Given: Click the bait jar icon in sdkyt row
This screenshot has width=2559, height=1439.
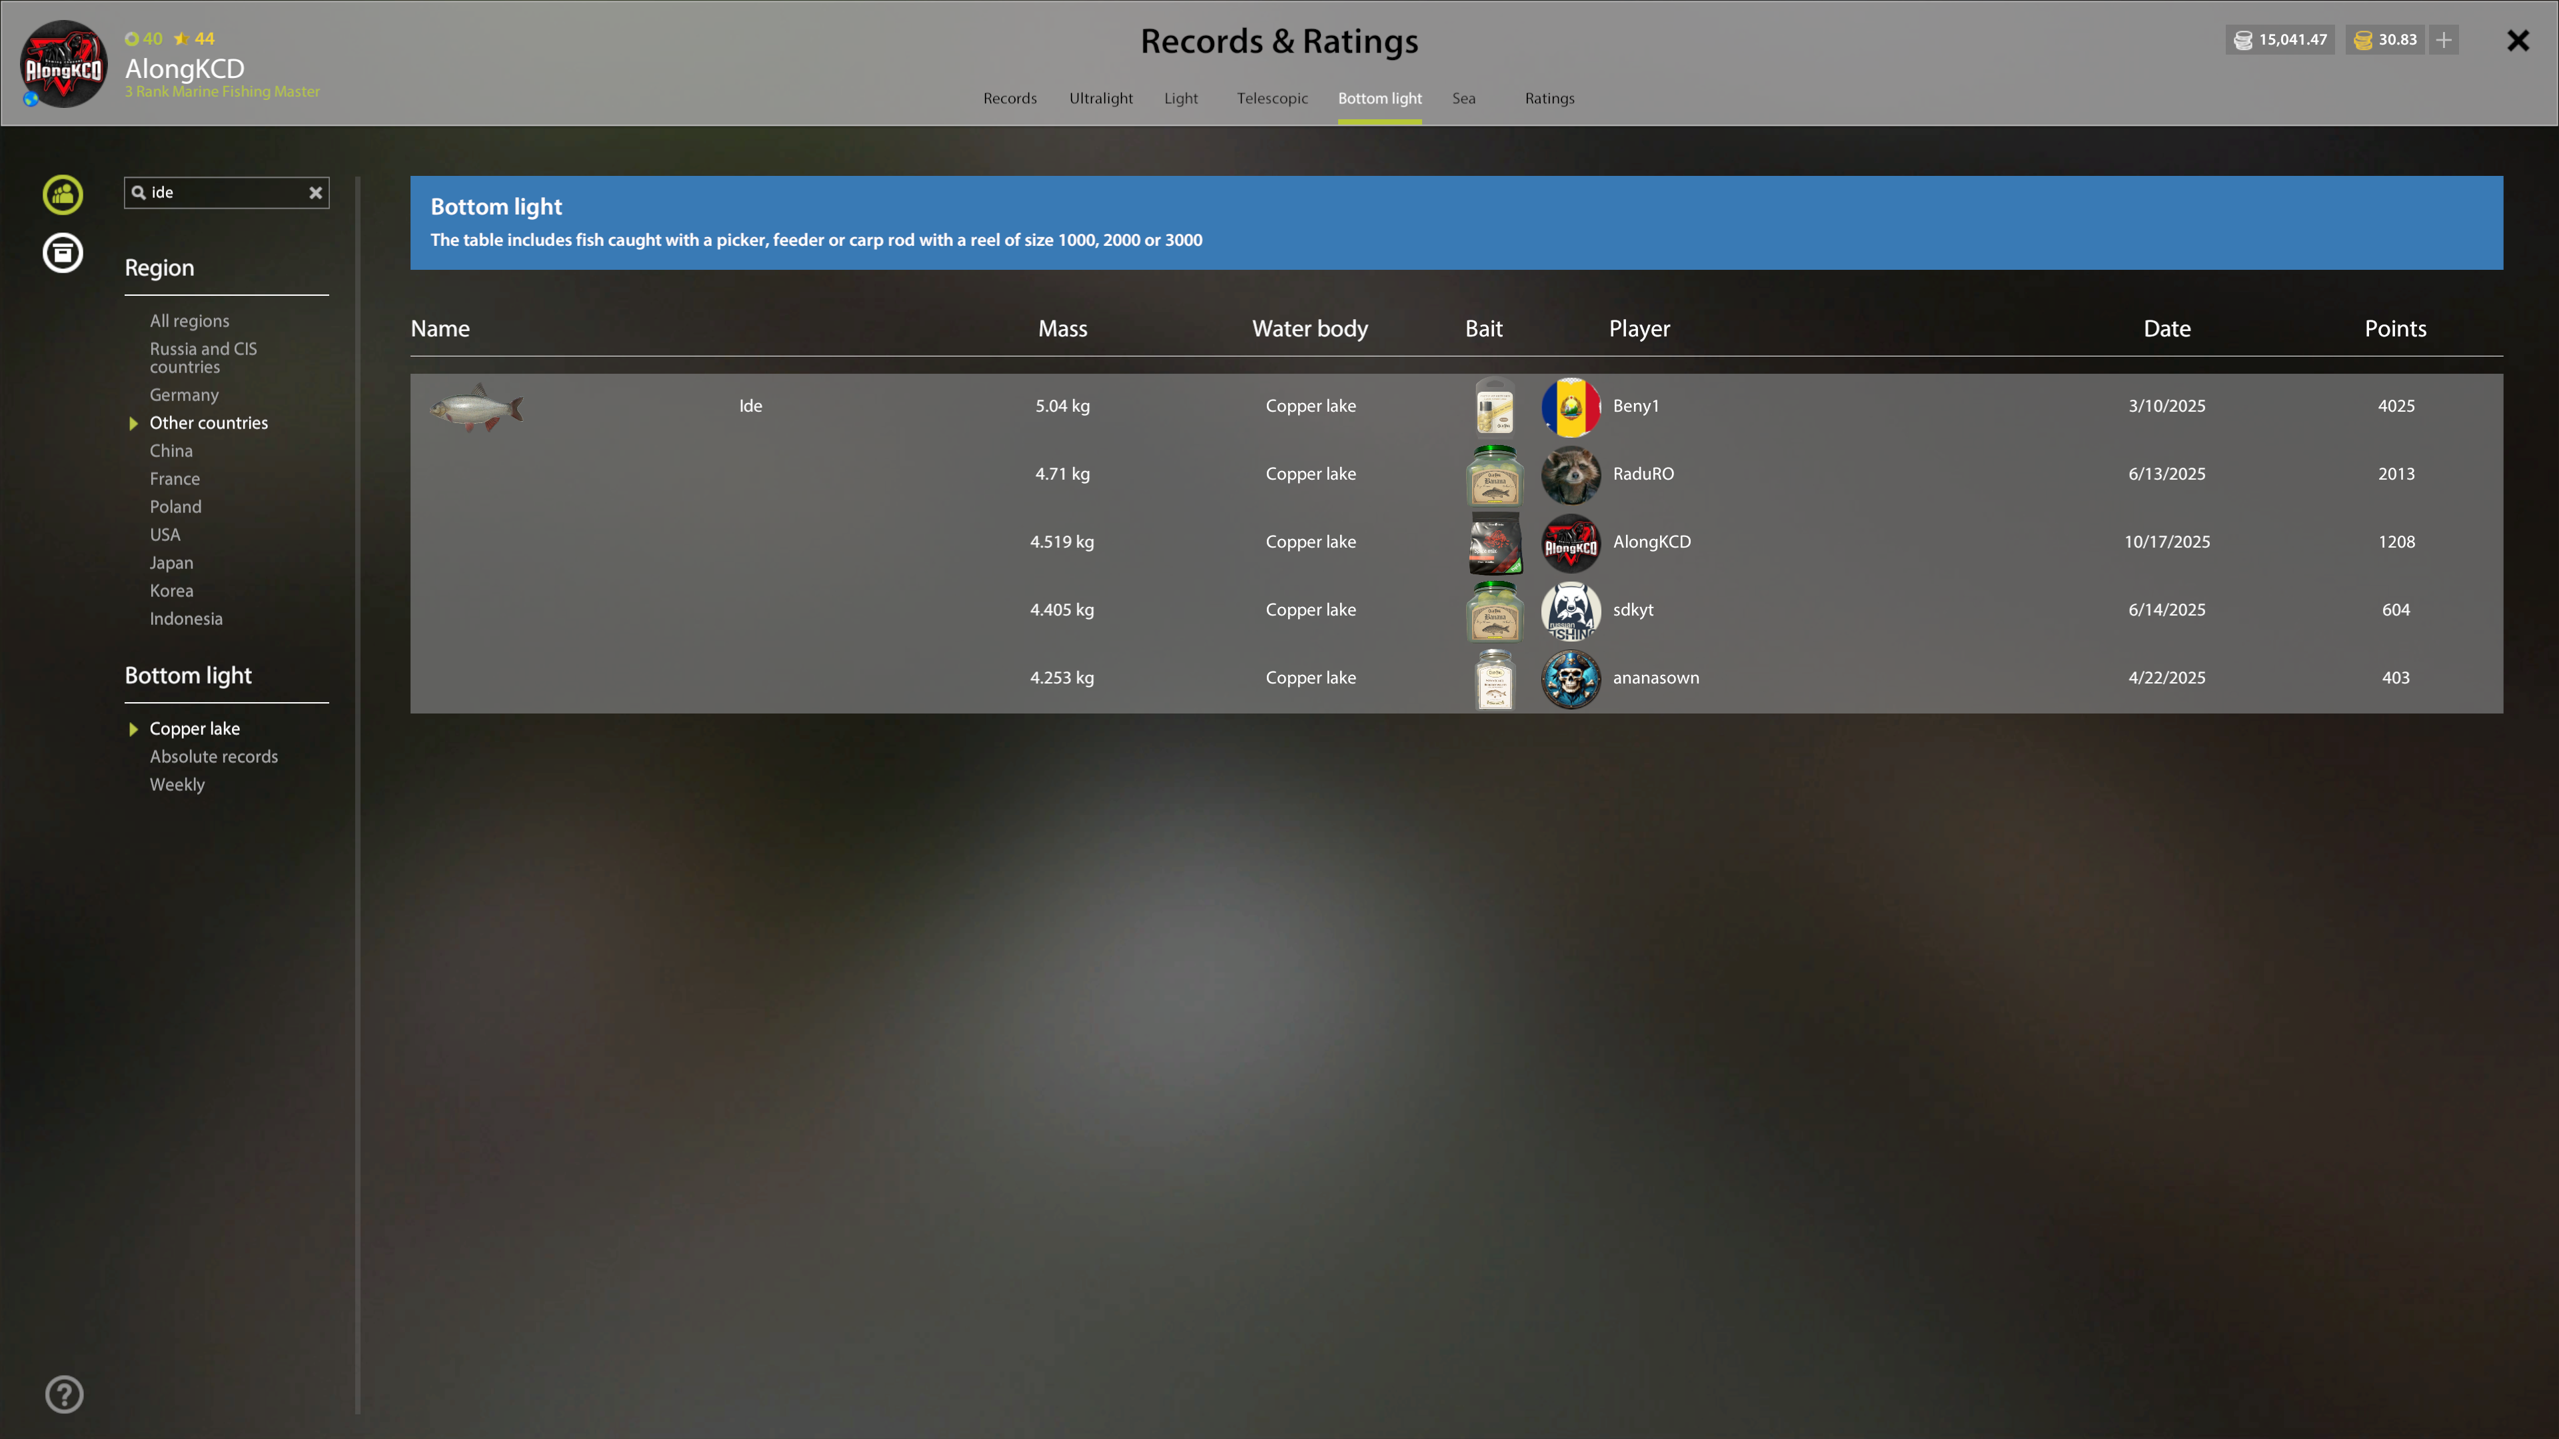Looking at the screenshot, I should pyautogui.click(x=1494, y=611).
